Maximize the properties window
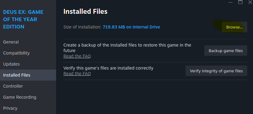Image resolution: width=253 pixels, height=114 pixels. click(240, 2)
